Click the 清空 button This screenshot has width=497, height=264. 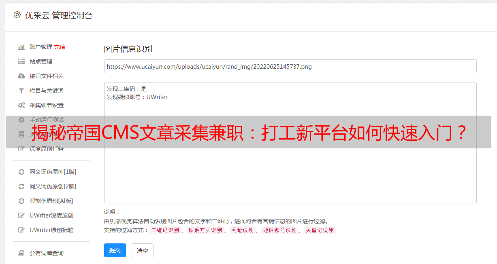(143, 250)
